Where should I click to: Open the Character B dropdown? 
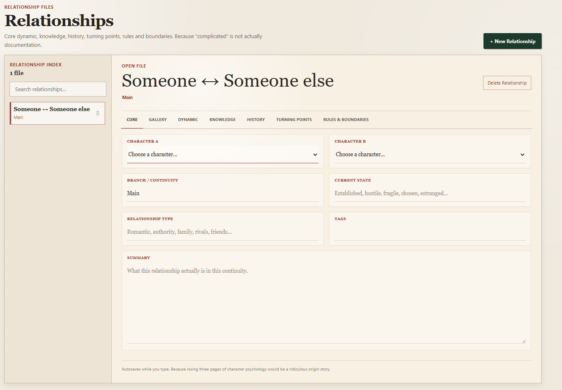(430, 155)
